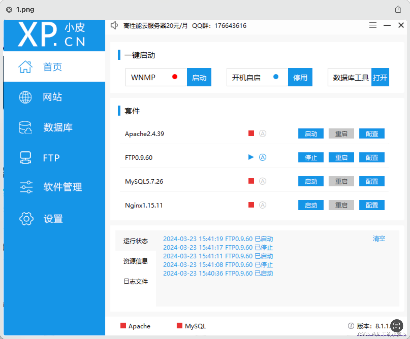Click log entry 15:41:08 FTP0.9.60 已停止

(x=218, y=265)
